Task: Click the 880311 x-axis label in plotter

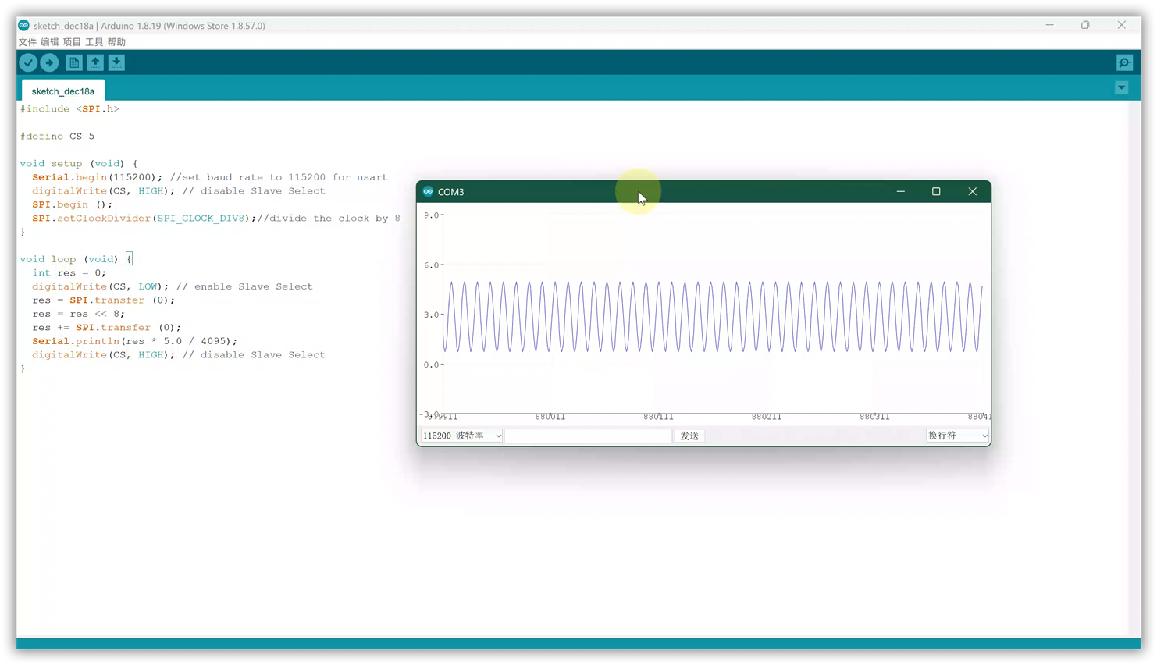Action: 874,417
